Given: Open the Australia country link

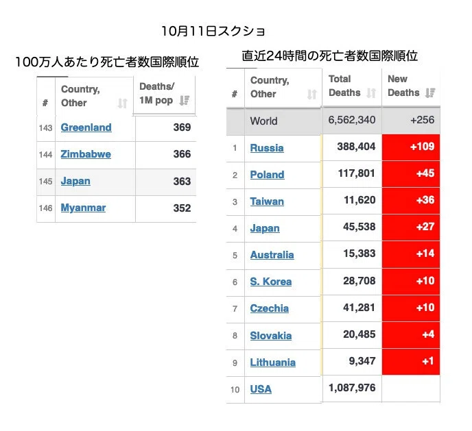Looking at the screenshot, I should point(272,255).
